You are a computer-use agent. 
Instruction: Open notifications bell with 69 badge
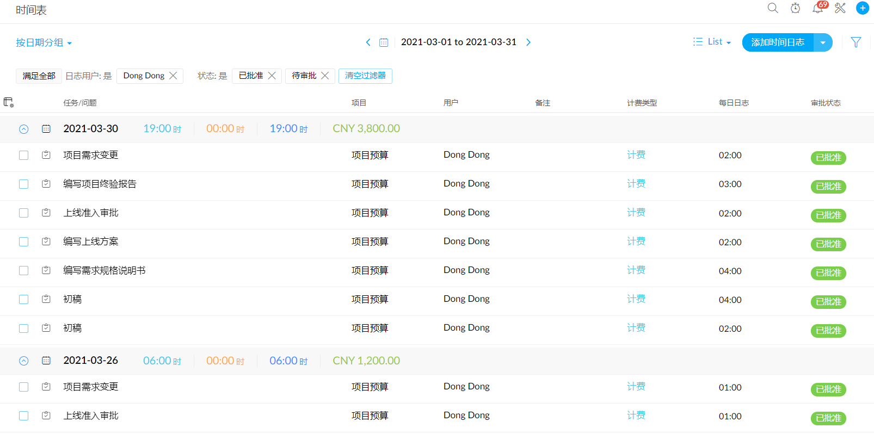817,8
